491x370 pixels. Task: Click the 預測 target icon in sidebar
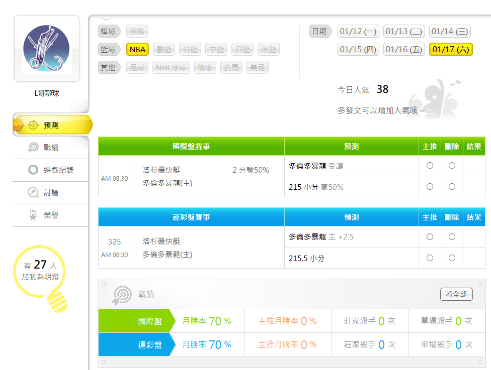(33, 125)
